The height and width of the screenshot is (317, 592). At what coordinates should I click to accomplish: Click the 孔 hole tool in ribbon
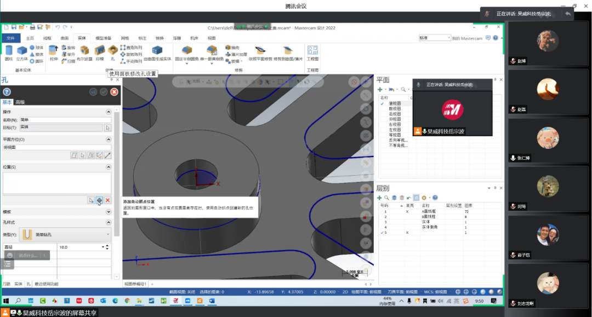tap(112, 53)
